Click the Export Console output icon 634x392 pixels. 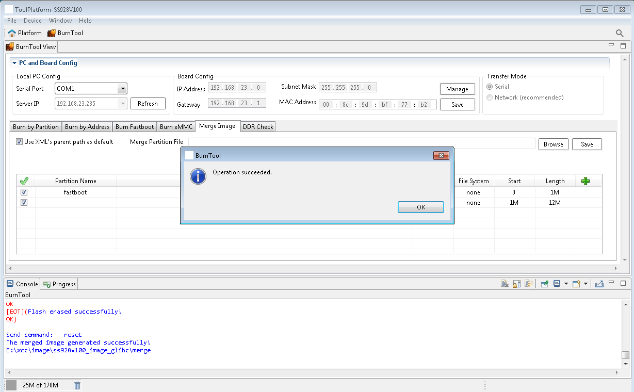pos(599,284)
